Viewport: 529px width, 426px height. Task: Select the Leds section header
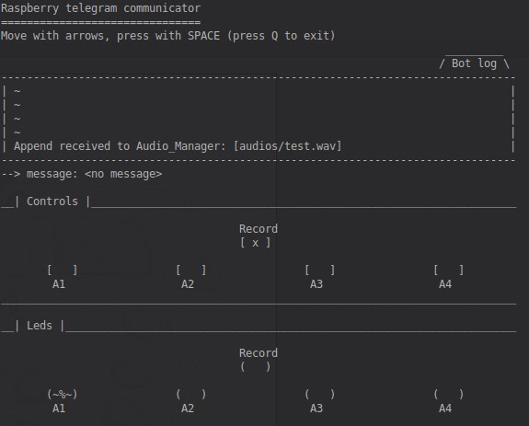(x=40, y=326)
